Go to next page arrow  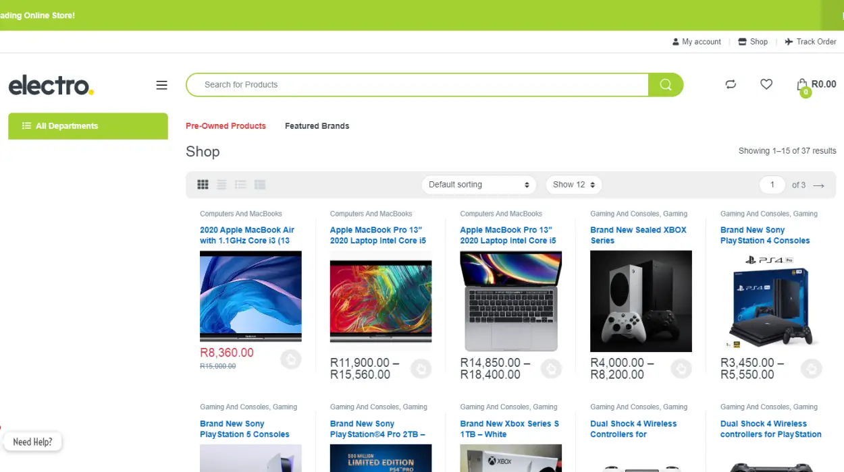[x=819, y=185]
